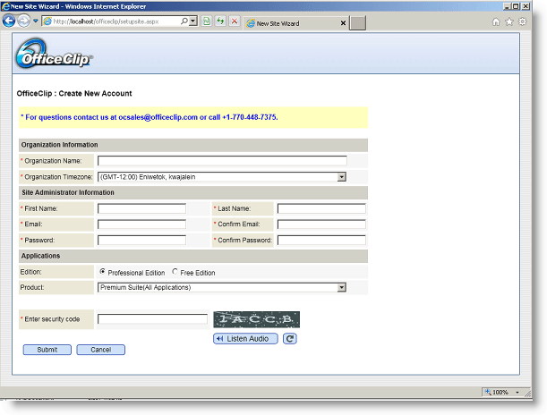This screenshot has width=547, height=415.
Task: Click the OfficeClip : Create New Account heading
Action: (74, 93)
